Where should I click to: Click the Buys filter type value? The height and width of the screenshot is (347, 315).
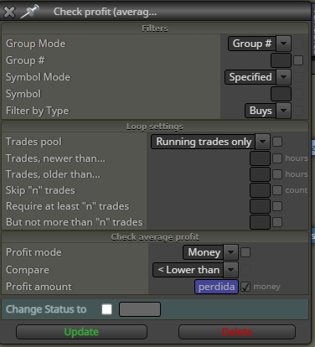point(261,111)
